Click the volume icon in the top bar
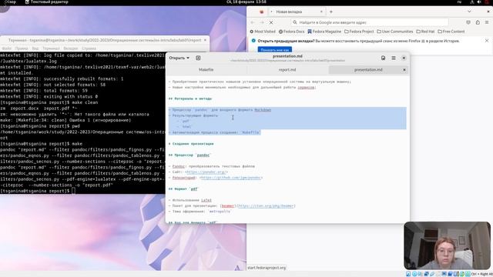The height and width of the screenshot is (277, 493). pyautogui.click(x=479, y=2)
